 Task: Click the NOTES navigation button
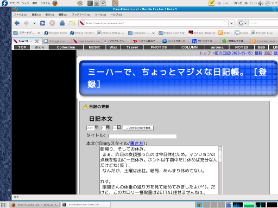pyautogui.click(x=242, y=47)
